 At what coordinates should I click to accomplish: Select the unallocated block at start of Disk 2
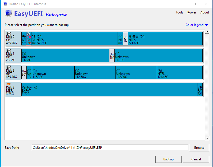[x=24, y=73]
